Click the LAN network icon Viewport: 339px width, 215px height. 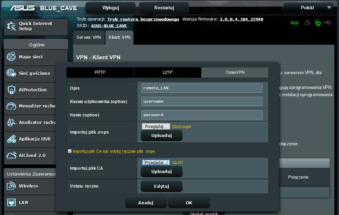[x=11, y=203]
